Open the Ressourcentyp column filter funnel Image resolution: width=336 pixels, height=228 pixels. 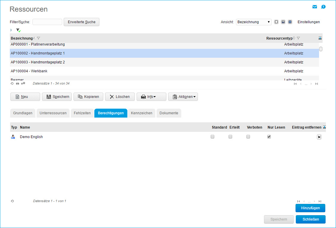298,38
